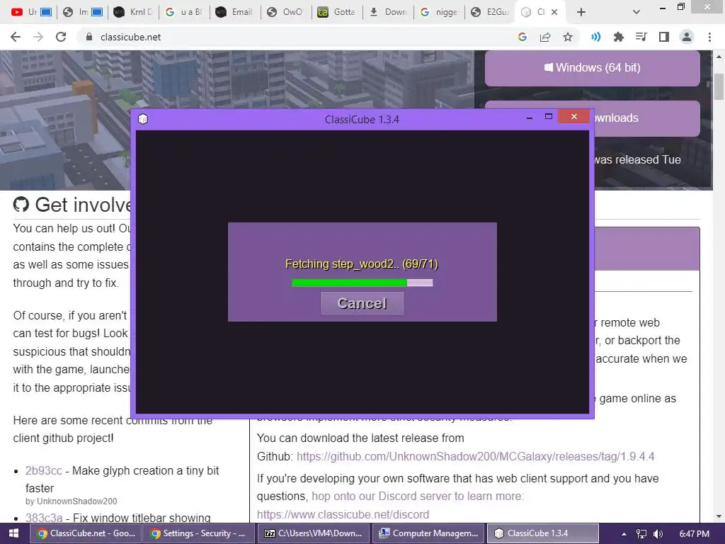Click the network icon in the system tray
The height and width of the screenshot is (544, 725).
tap(641, 534)
